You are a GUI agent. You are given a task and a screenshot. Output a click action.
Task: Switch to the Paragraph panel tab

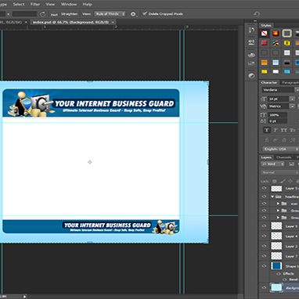point(290,82)
